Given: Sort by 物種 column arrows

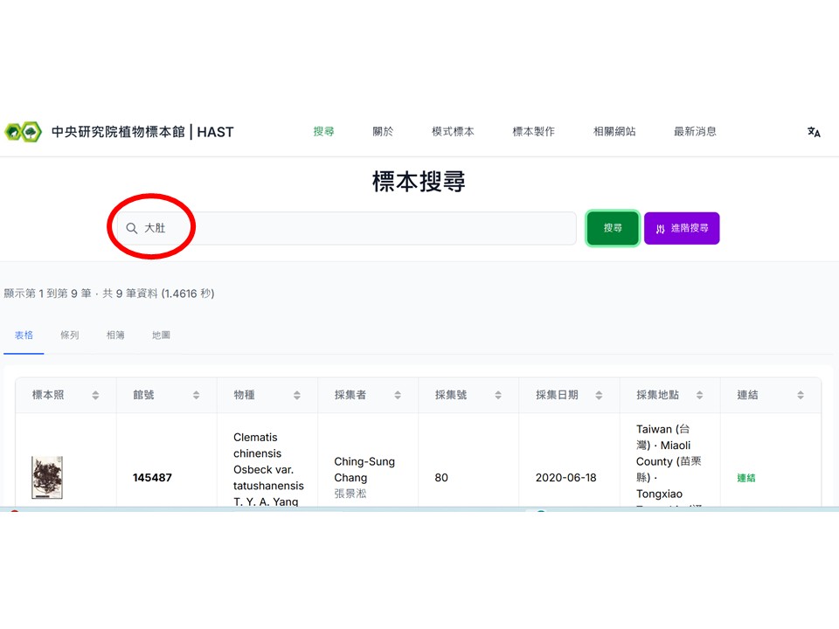Looking at the screenshot, I should click(x=296, y=396).
